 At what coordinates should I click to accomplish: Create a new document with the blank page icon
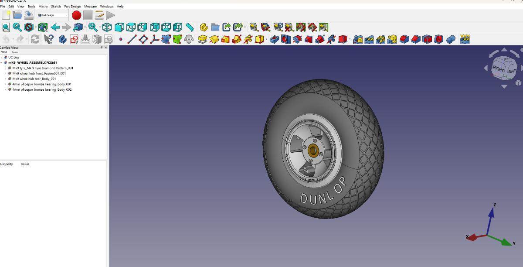pos(7,15)
